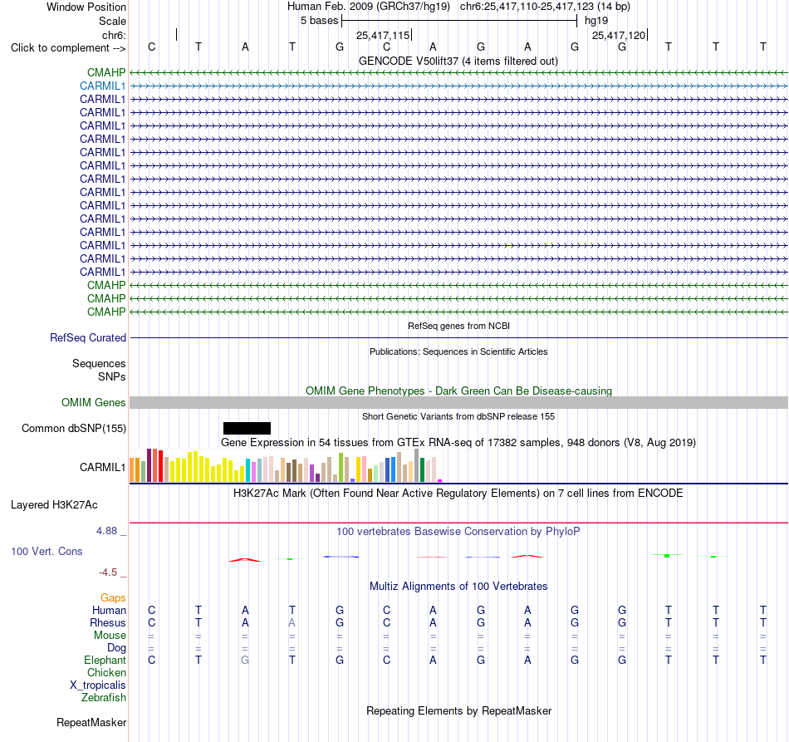Click the light-blue CARMIL1 transcript label
Viewport: 789px width, 742px height.
point(103,86)
